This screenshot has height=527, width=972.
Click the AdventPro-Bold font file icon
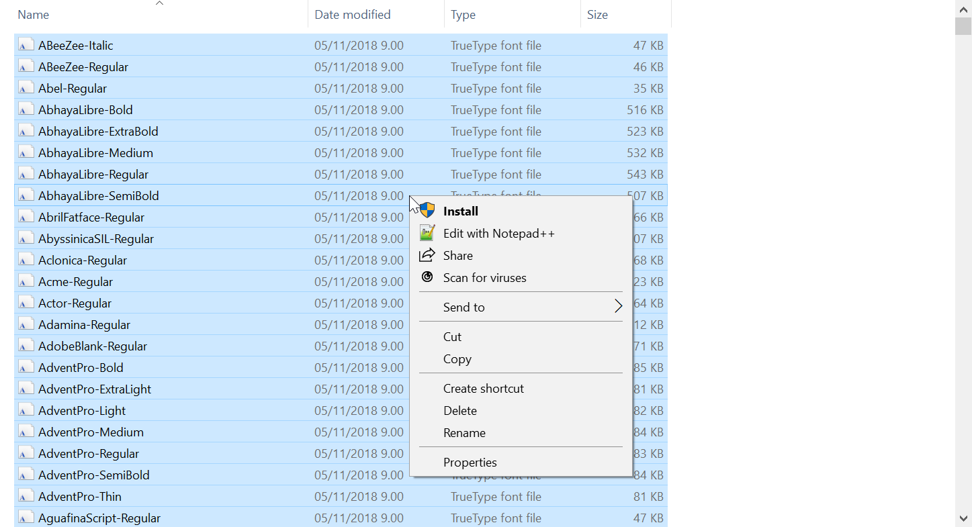coord(26,368)
